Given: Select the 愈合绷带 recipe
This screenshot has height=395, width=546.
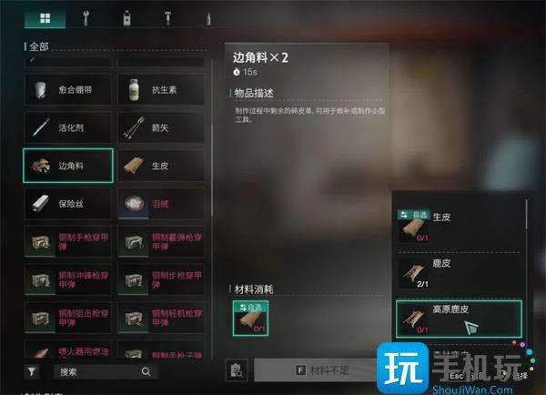Looking at the screenshot, I should pyautogui.click(x=68, y=89).
